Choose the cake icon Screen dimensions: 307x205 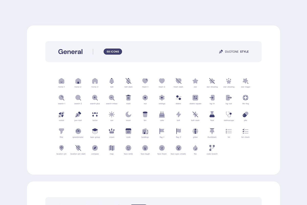point(162,115)
